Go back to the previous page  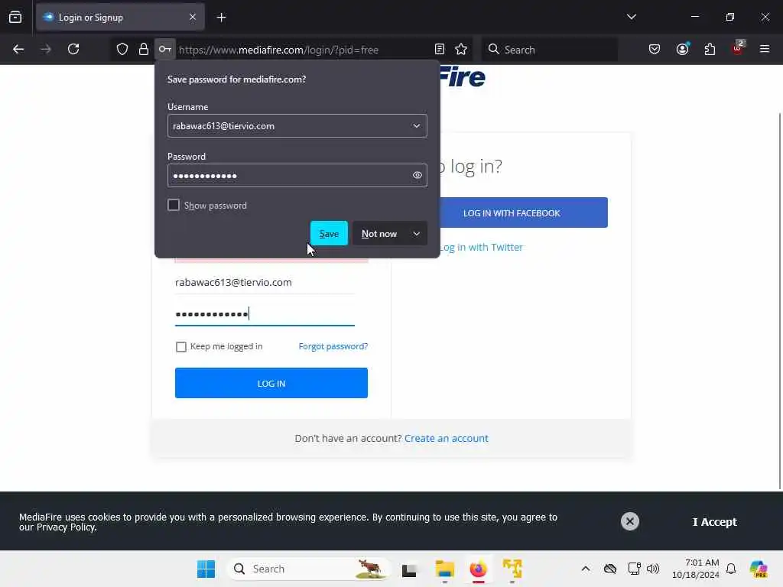tap(18, 49)
